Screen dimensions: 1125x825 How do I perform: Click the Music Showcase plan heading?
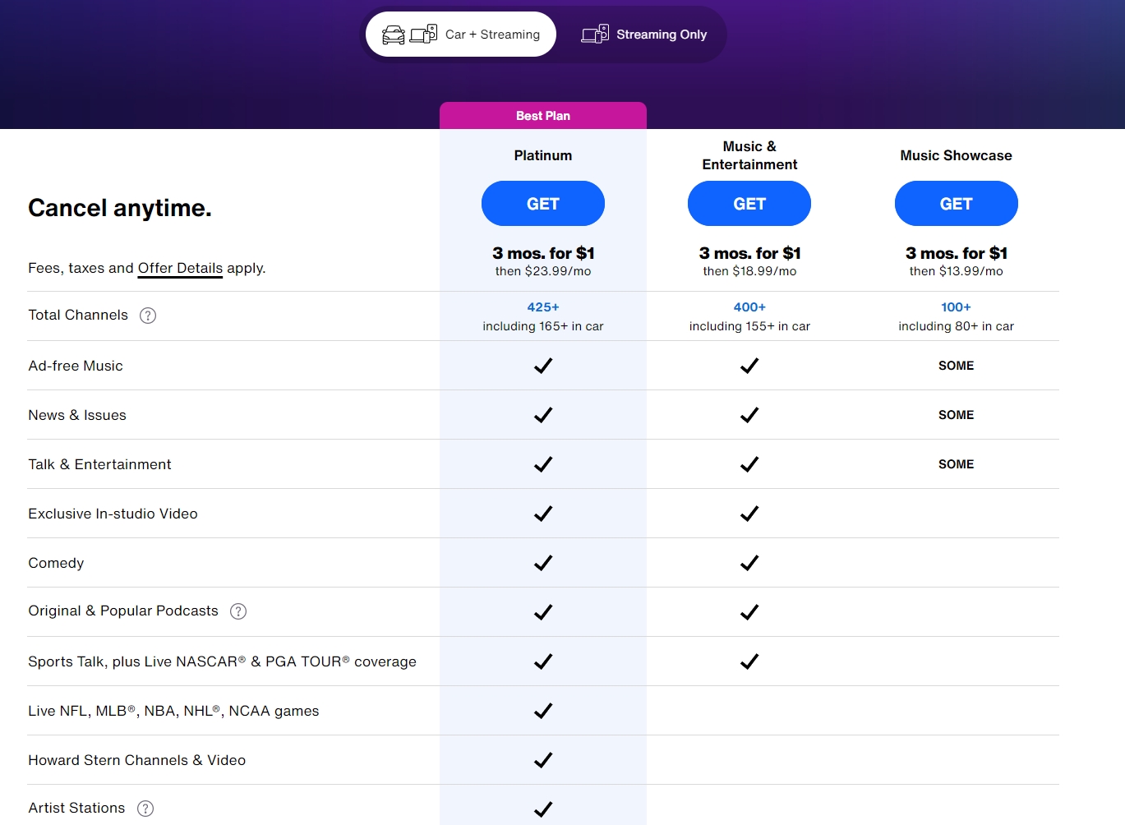coord(956,155)
